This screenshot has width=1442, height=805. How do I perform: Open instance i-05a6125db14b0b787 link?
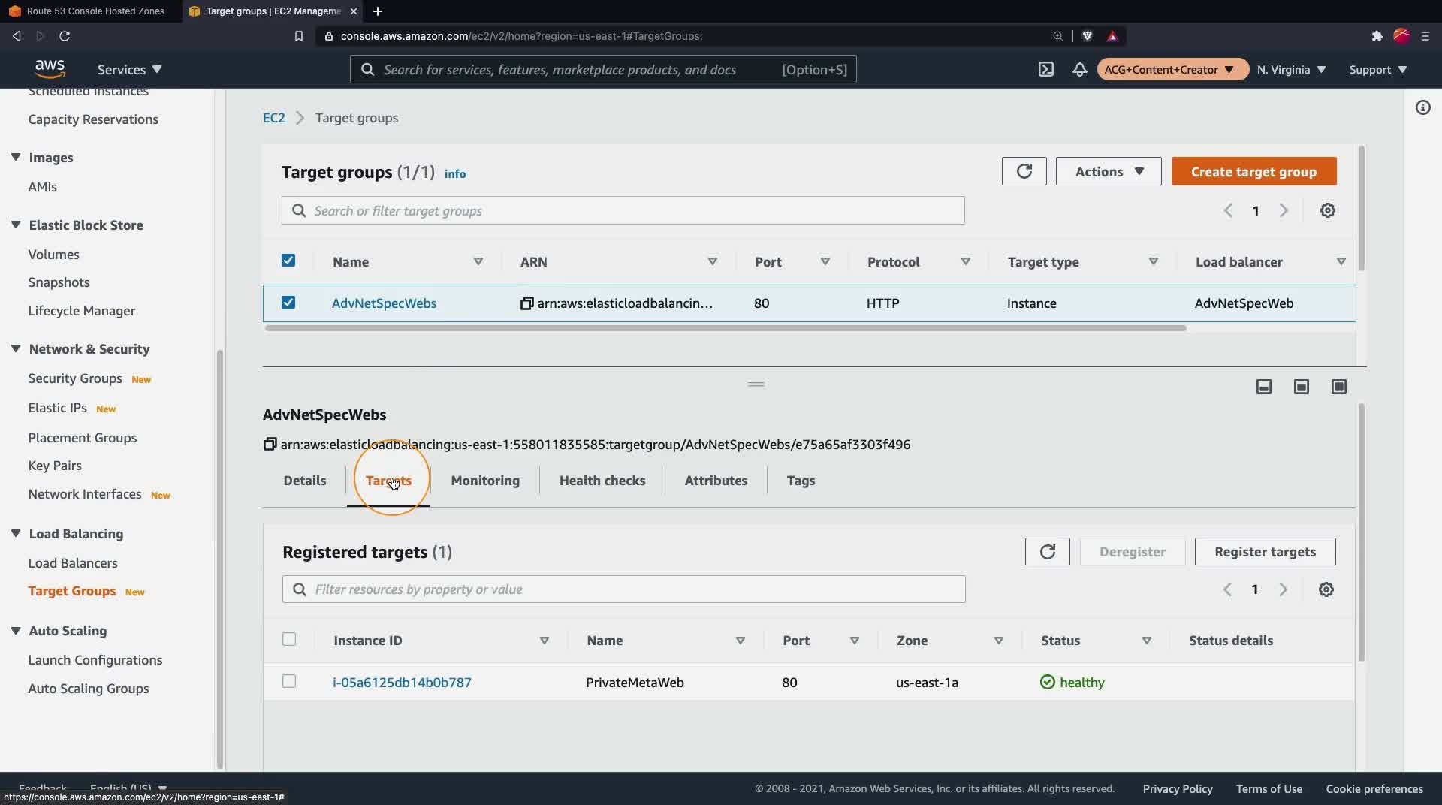402,682
